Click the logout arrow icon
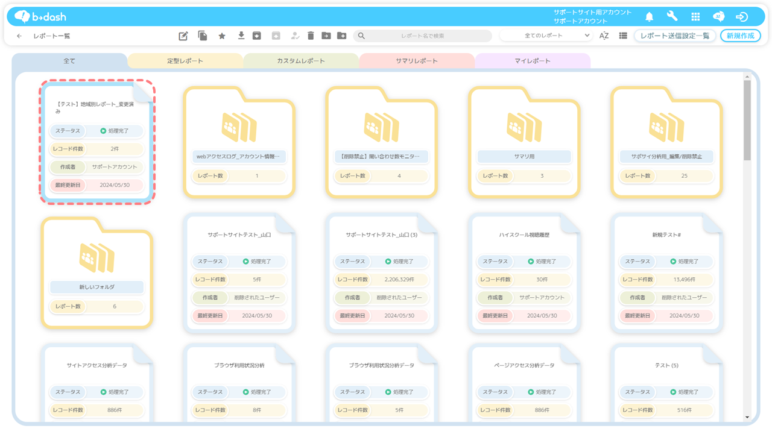This screenshot has height=434, width=772. tap(742, 17)
